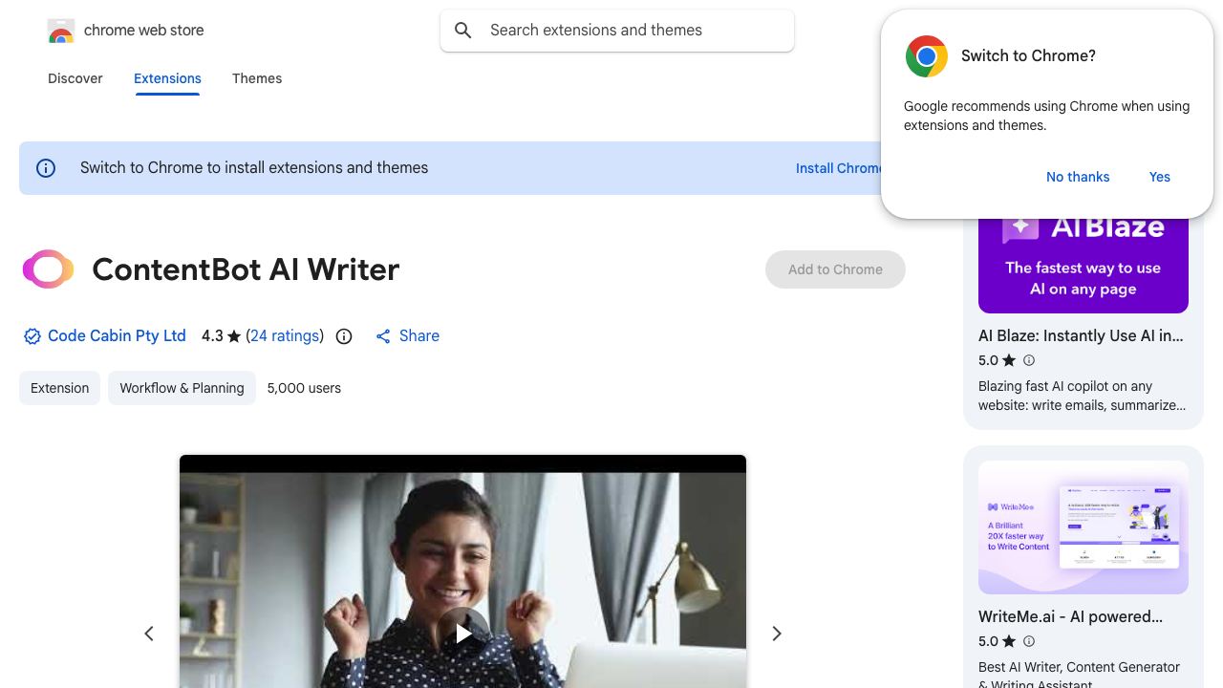
Task: Show previous screenshot with left arrow
Action: [149, 634]
